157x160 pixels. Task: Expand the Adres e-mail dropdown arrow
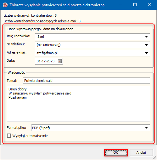pos(146,53)
